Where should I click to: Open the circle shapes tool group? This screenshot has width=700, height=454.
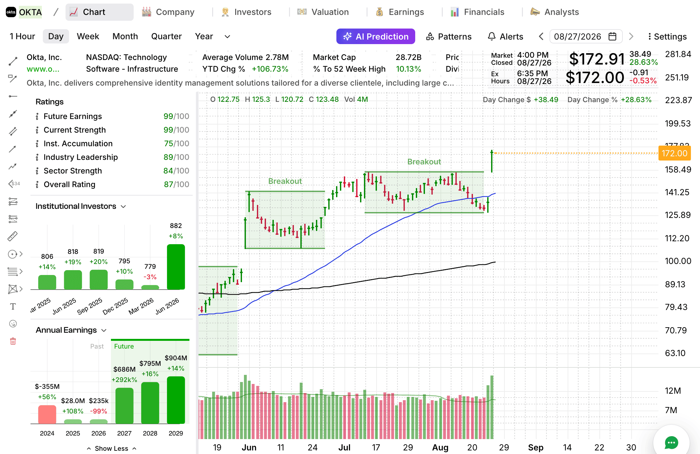pos(15,254)
